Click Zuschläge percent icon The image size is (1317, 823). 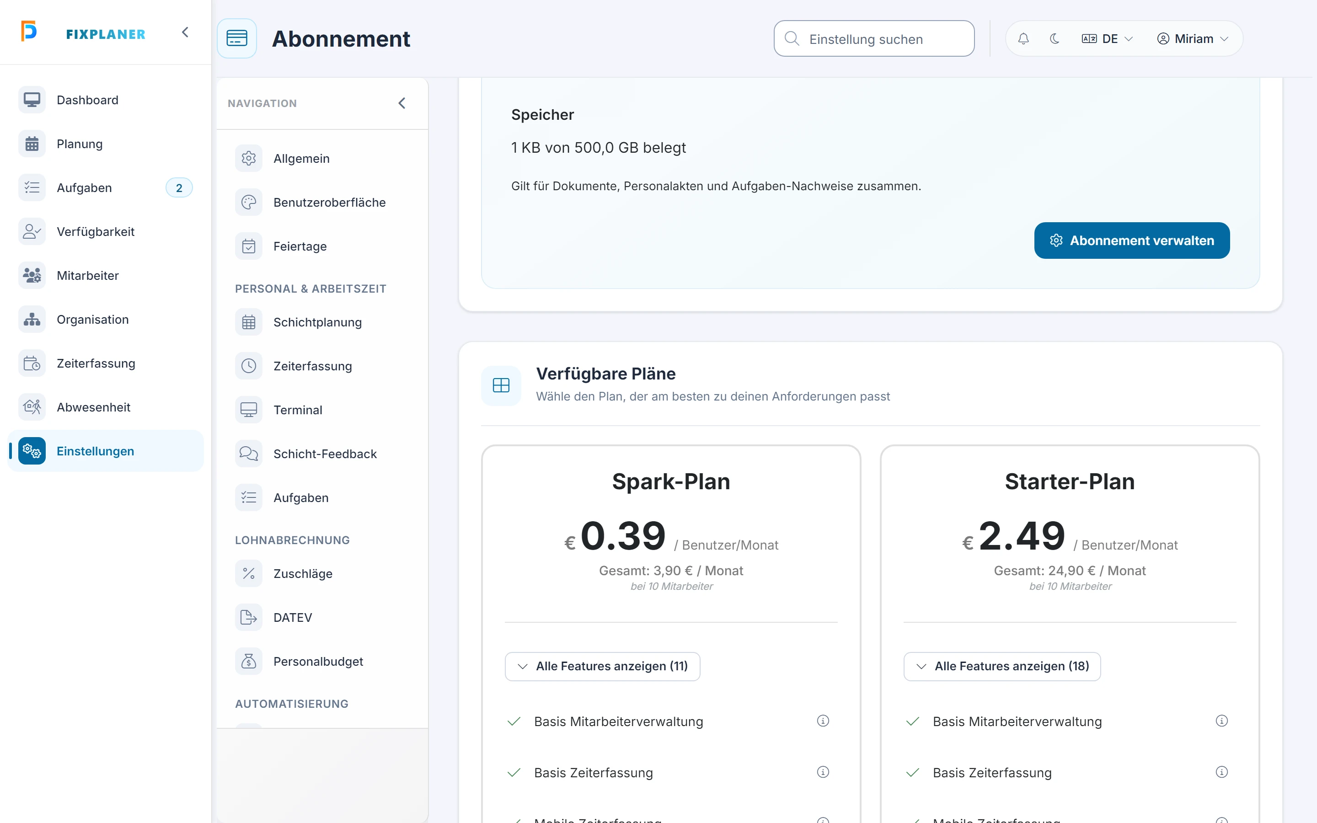point(249,574)
